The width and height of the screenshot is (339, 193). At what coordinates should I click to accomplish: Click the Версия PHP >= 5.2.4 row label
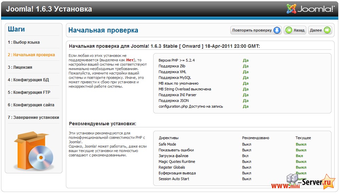tap(177, 60)
